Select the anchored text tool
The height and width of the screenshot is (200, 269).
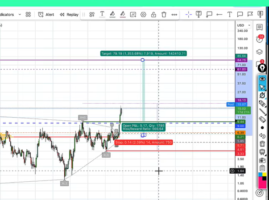[x=199, y=14]
